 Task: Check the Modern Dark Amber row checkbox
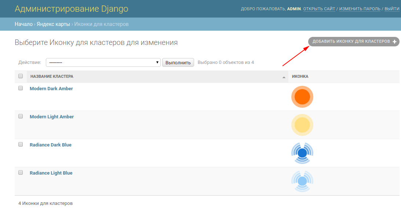[21, 88]
